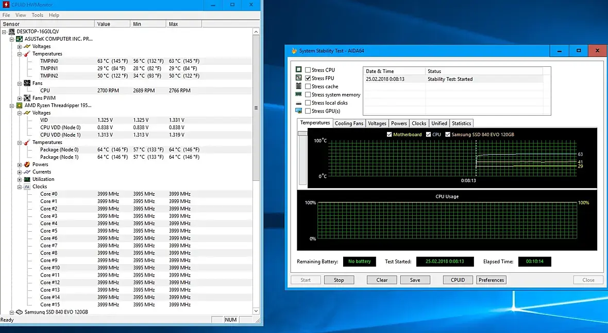
Task: Expand the Currents node
Action: pos(20,172)
